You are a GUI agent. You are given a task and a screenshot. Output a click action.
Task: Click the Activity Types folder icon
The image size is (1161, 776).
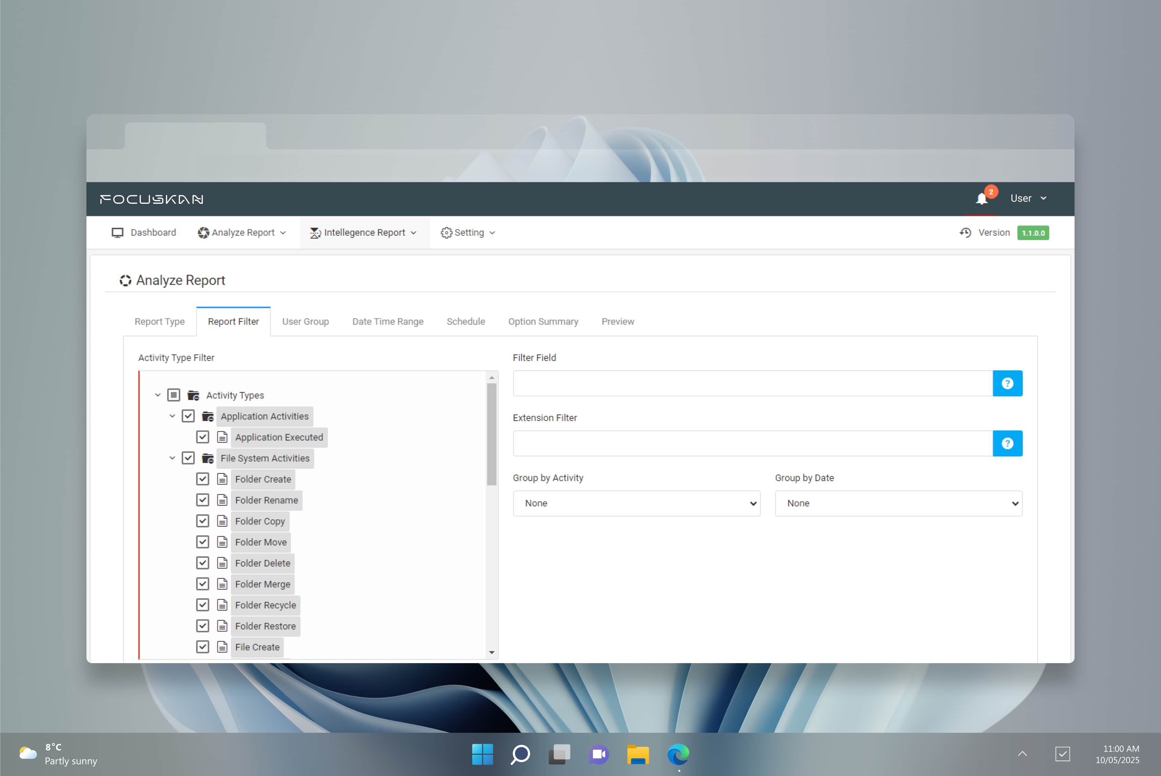tap(193, 395)
